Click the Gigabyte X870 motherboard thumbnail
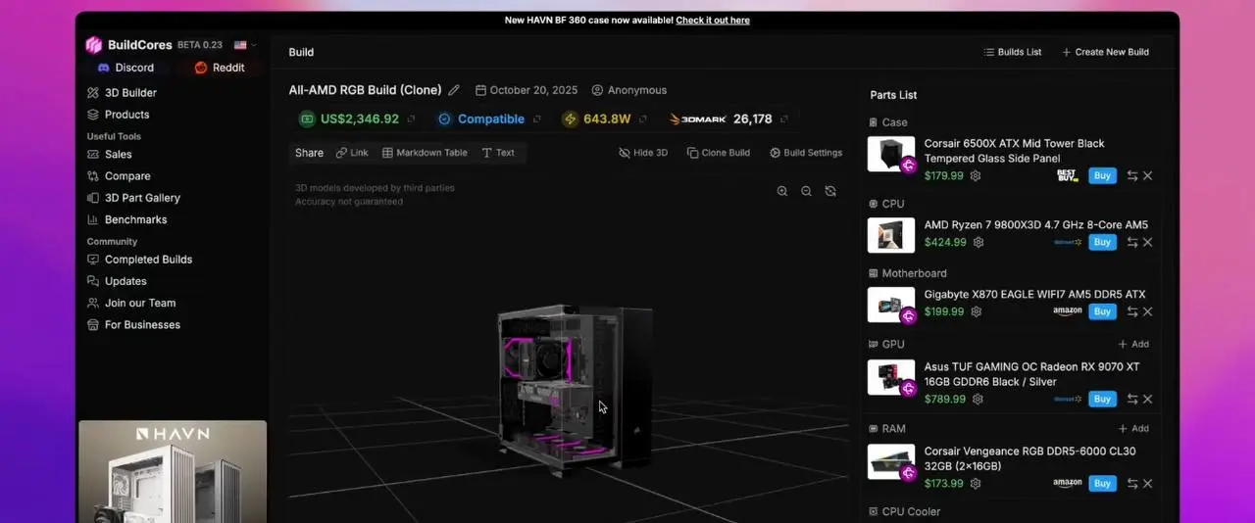Screen dimensions: 1255x523 tap(891, 305)
